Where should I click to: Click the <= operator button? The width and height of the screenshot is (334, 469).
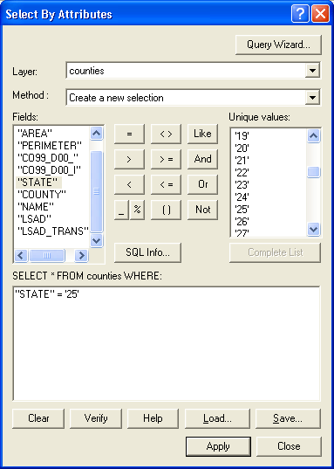pyautogui.click(x=166, y=184)
